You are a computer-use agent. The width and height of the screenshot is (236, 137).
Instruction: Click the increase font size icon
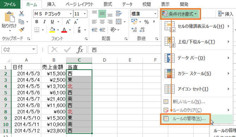tap(68, 22)
